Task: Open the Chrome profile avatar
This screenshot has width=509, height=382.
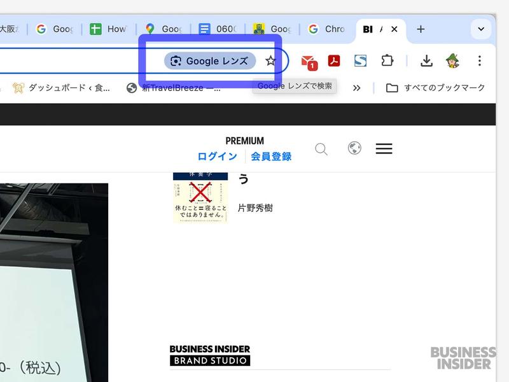Action: pyautogui.click(x=452, y=60)
